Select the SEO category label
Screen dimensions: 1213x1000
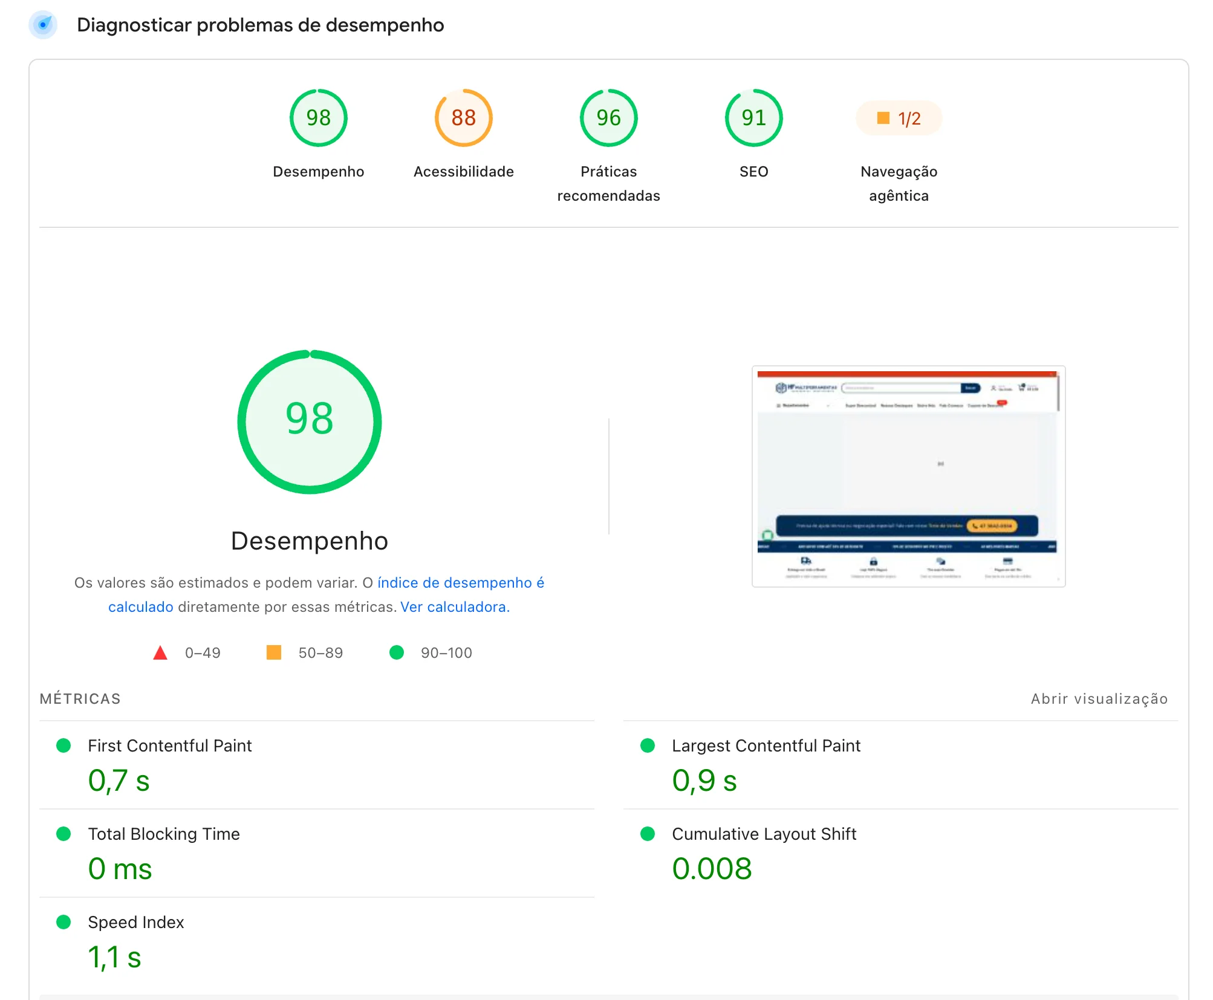tap(753, 172)
